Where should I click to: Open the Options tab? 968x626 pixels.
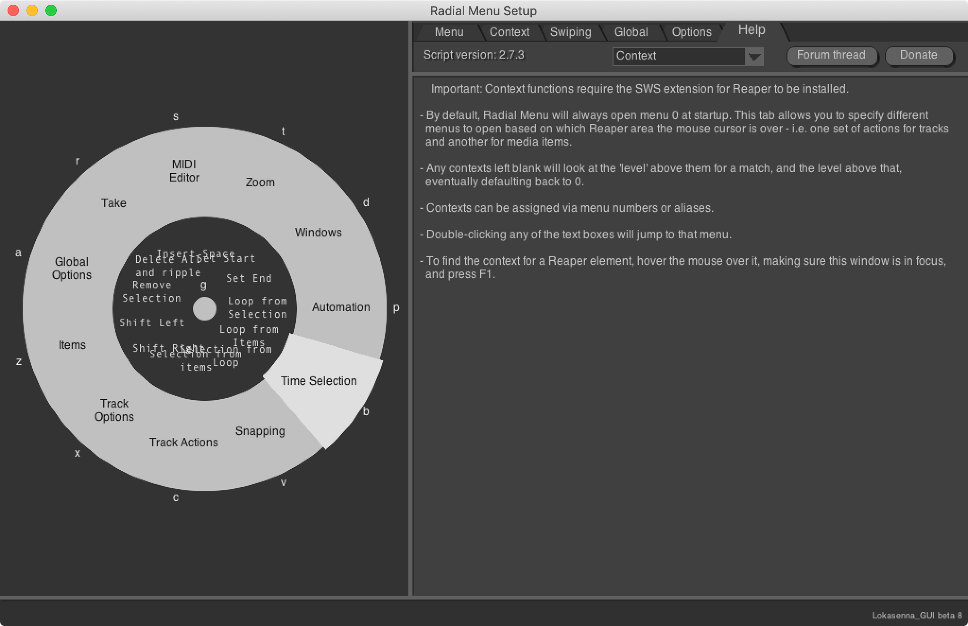(x=691, y=32)
